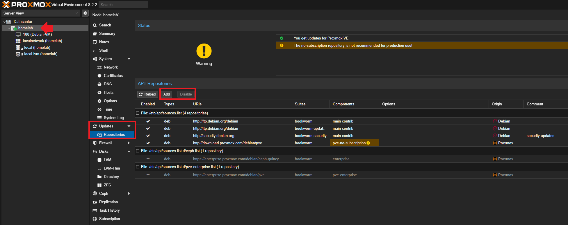Click the Directory folder icon
568x225 pixels.
click(x=99, y=177)
